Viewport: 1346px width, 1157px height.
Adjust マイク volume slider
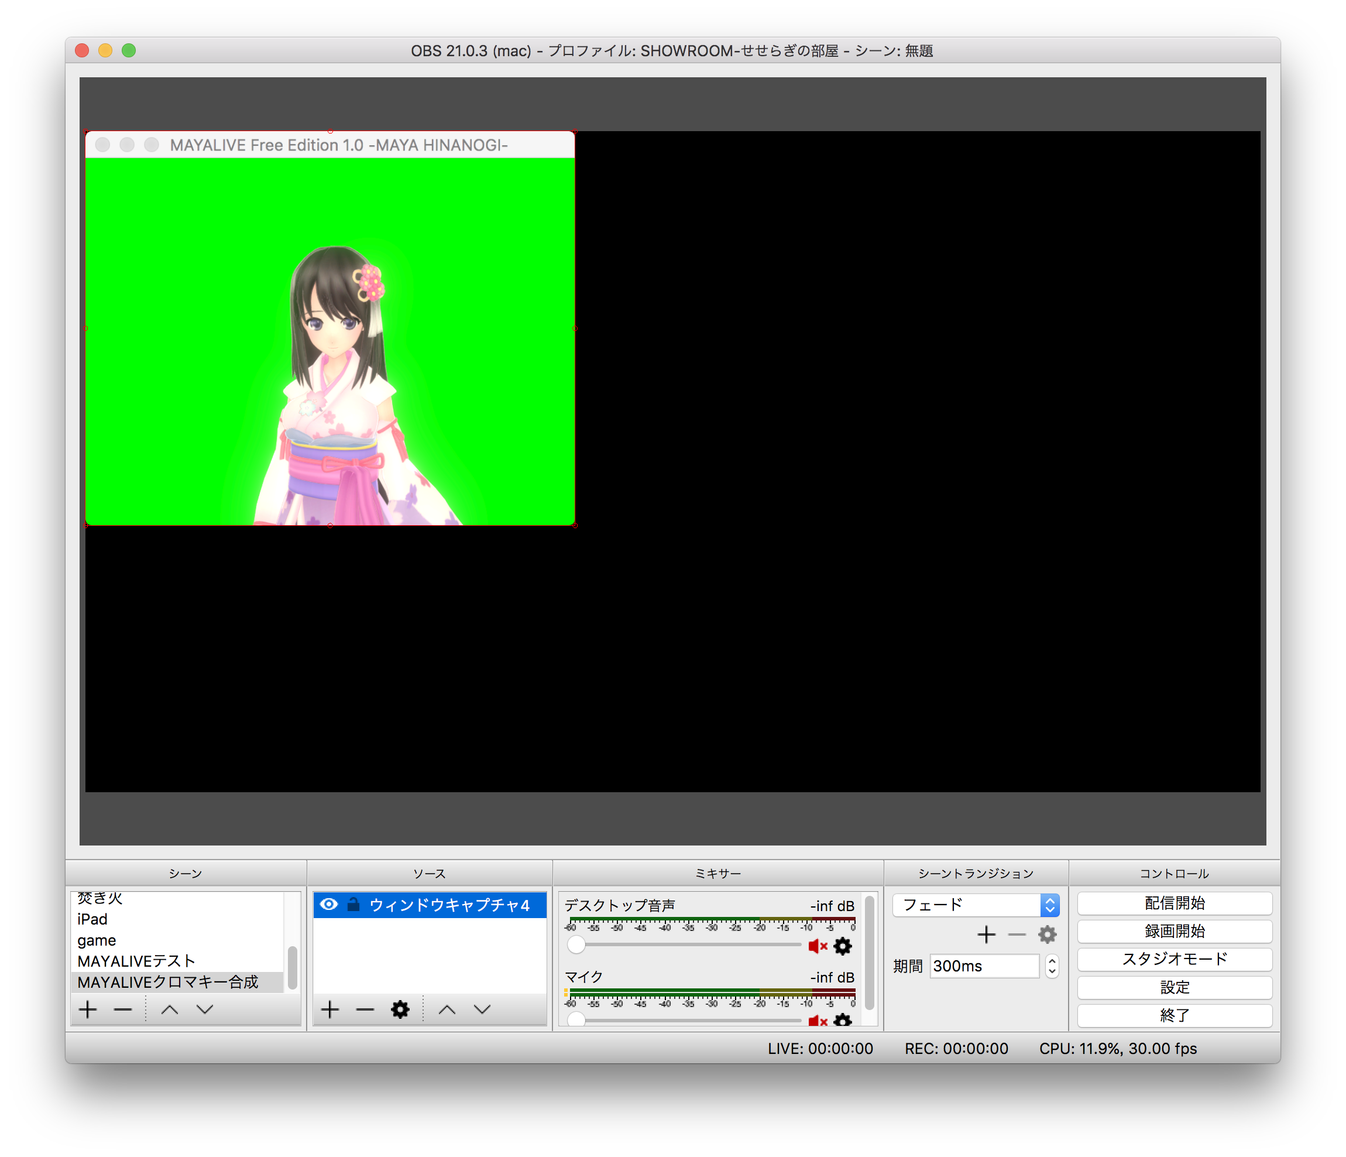pyautogui.click(x=684, y=1020)
